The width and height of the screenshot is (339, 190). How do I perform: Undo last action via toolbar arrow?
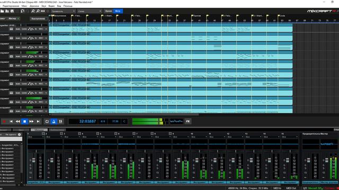pos(23,11)
